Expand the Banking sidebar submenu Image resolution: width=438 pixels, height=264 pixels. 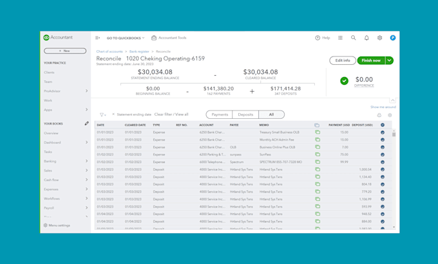(86, 161)
